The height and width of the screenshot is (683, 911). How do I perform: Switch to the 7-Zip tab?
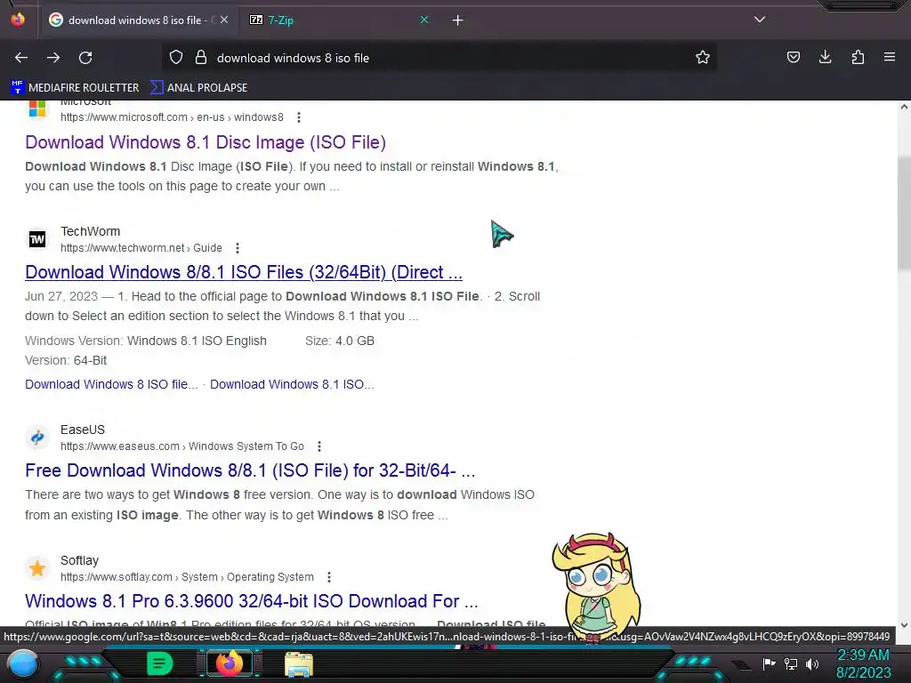coord(339,20)
